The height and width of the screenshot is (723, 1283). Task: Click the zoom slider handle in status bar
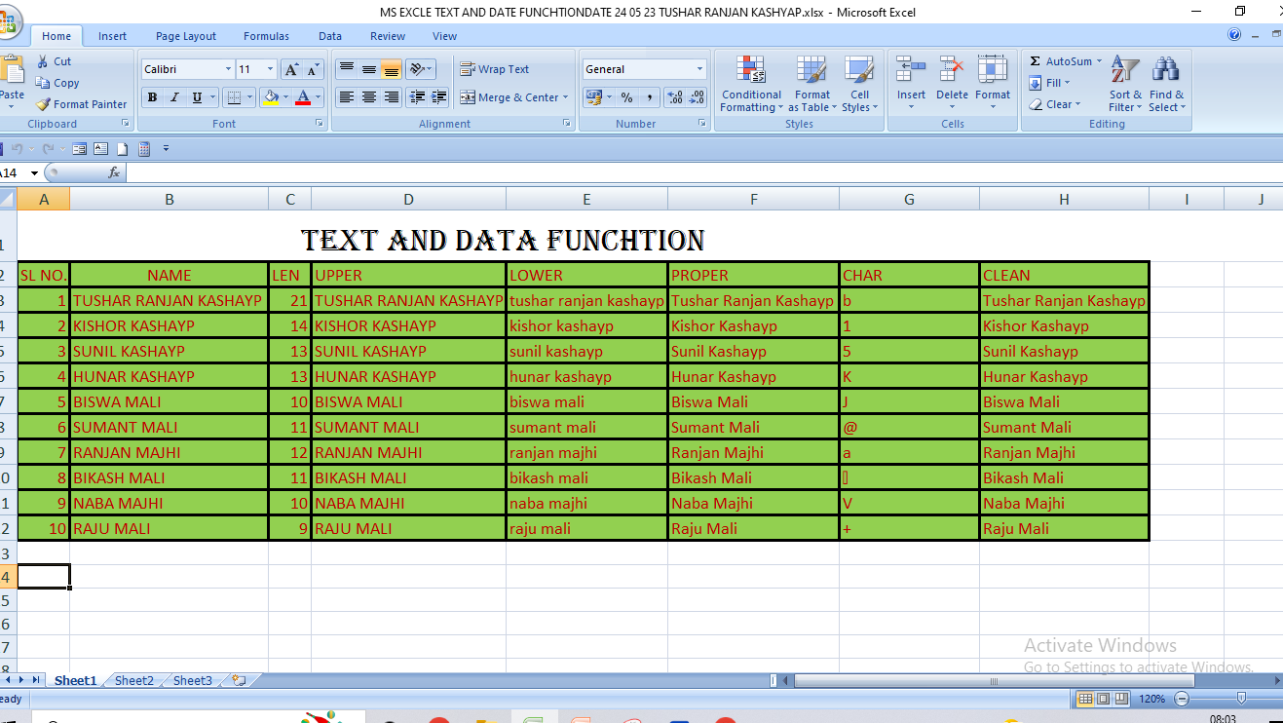point(1240,699)
